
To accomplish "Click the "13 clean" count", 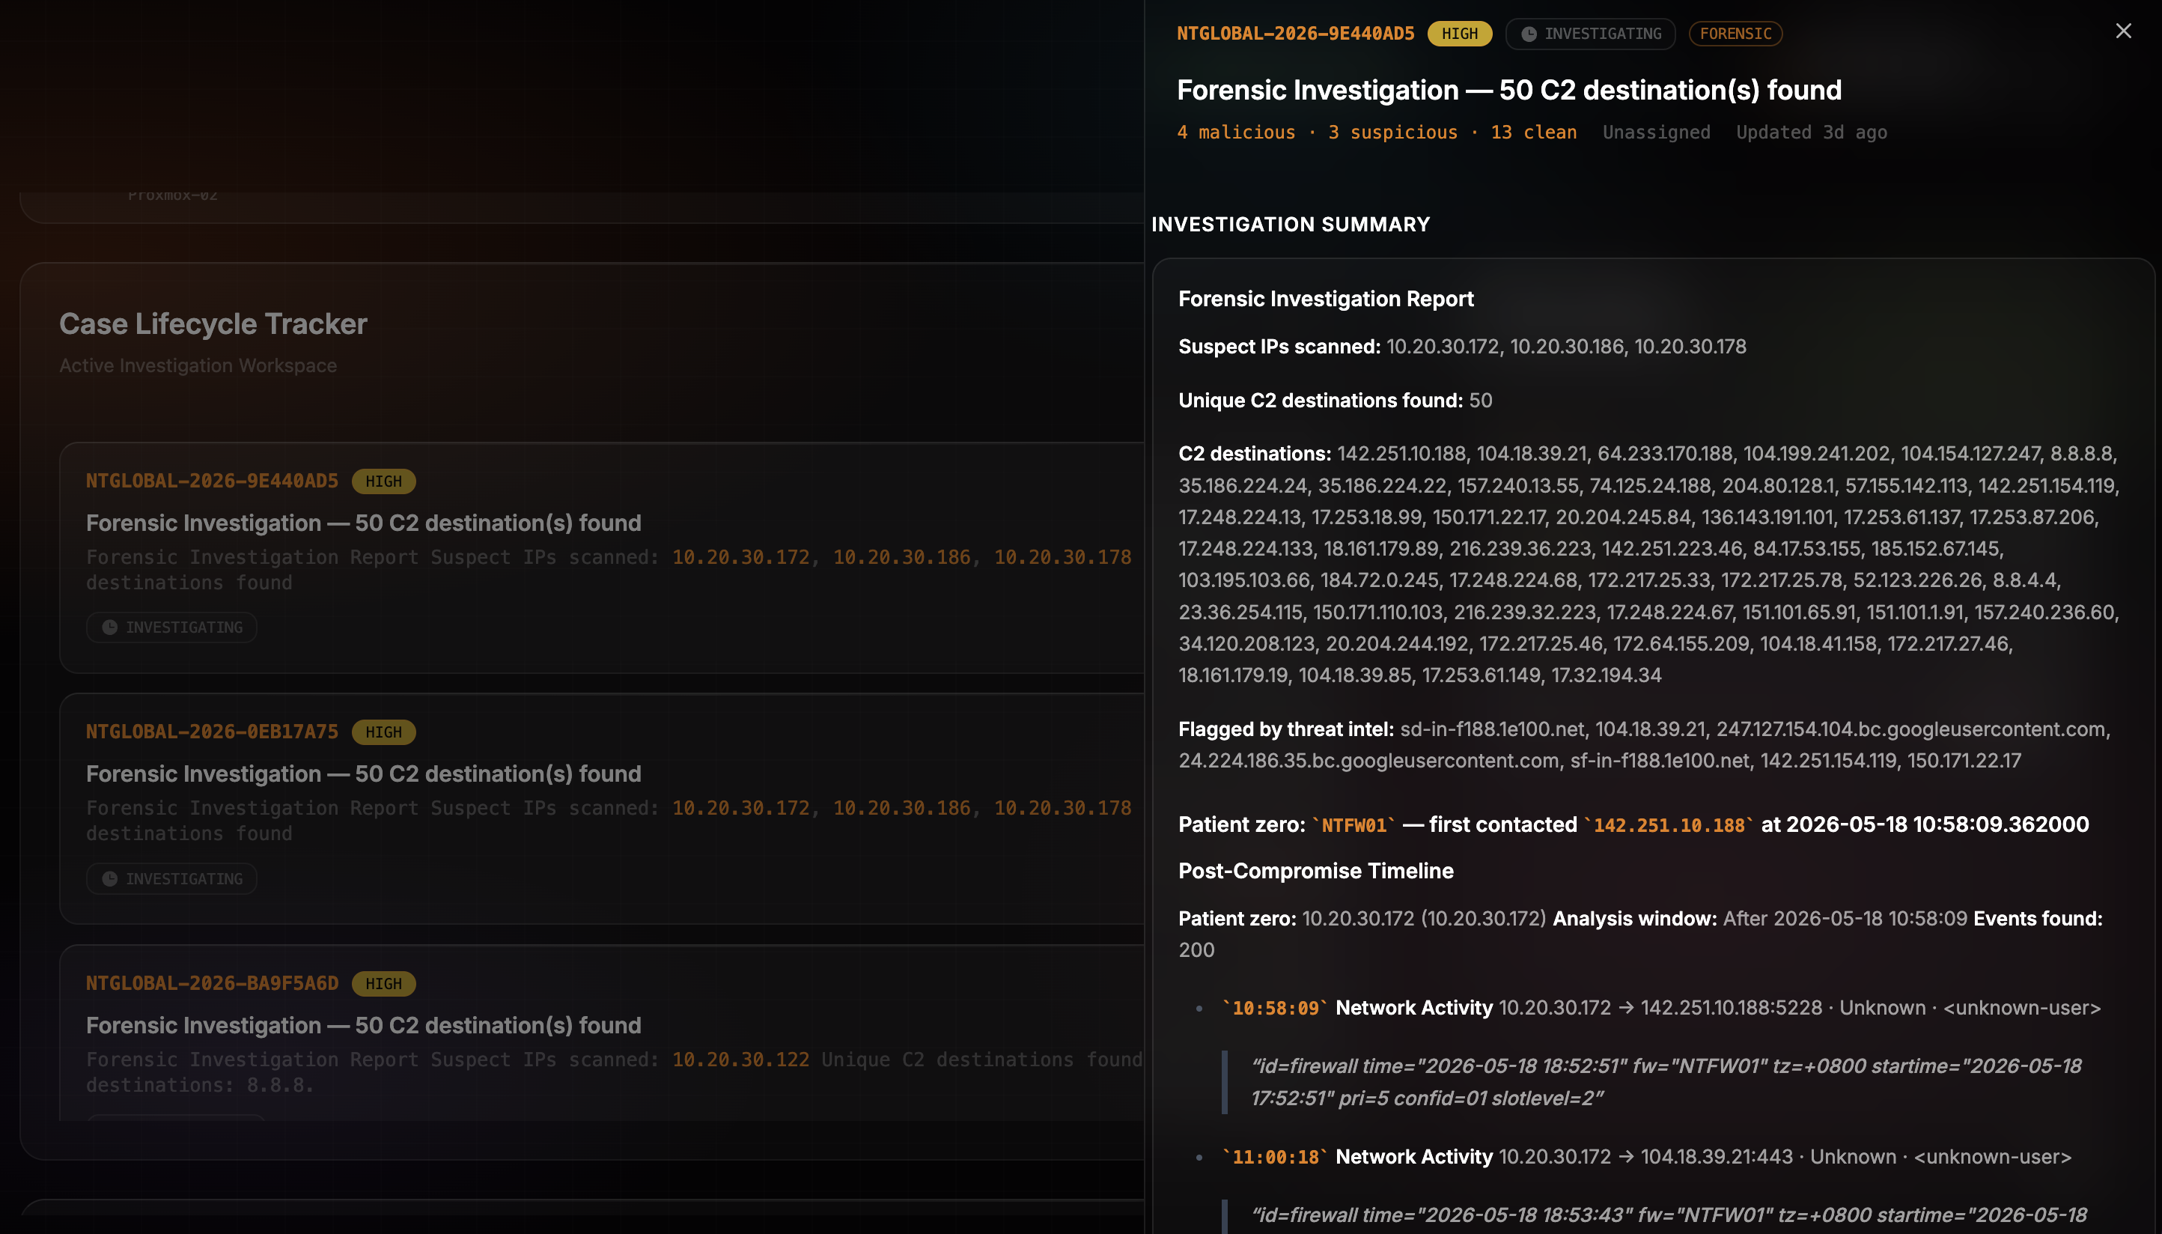I will pyautogui.click(x=1534, y=133).
